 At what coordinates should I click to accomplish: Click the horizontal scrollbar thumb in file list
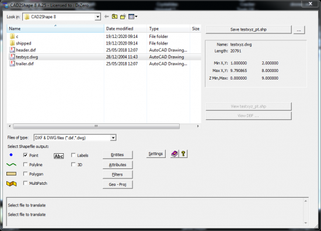[96, 126]
